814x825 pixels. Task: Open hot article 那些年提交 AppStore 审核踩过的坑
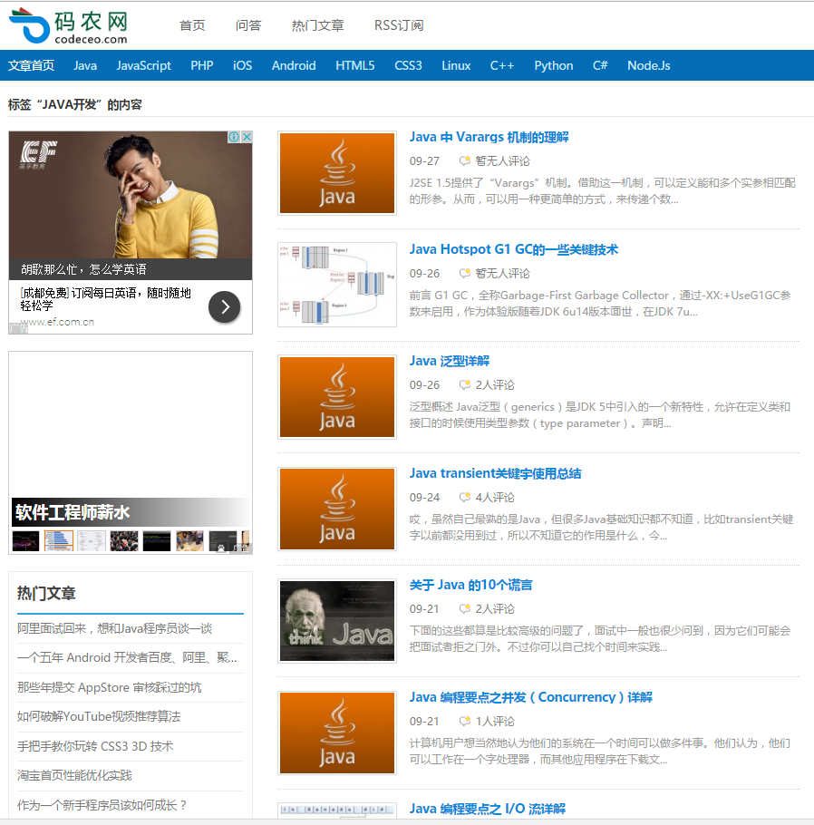coord(109,687)
